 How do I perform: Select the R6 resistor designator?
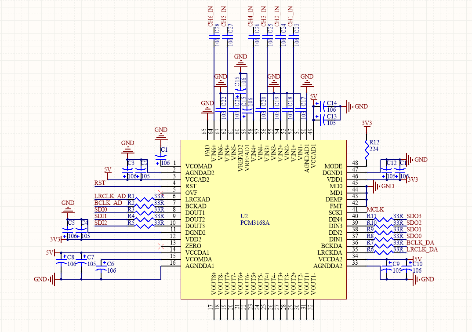coord(370,249)
